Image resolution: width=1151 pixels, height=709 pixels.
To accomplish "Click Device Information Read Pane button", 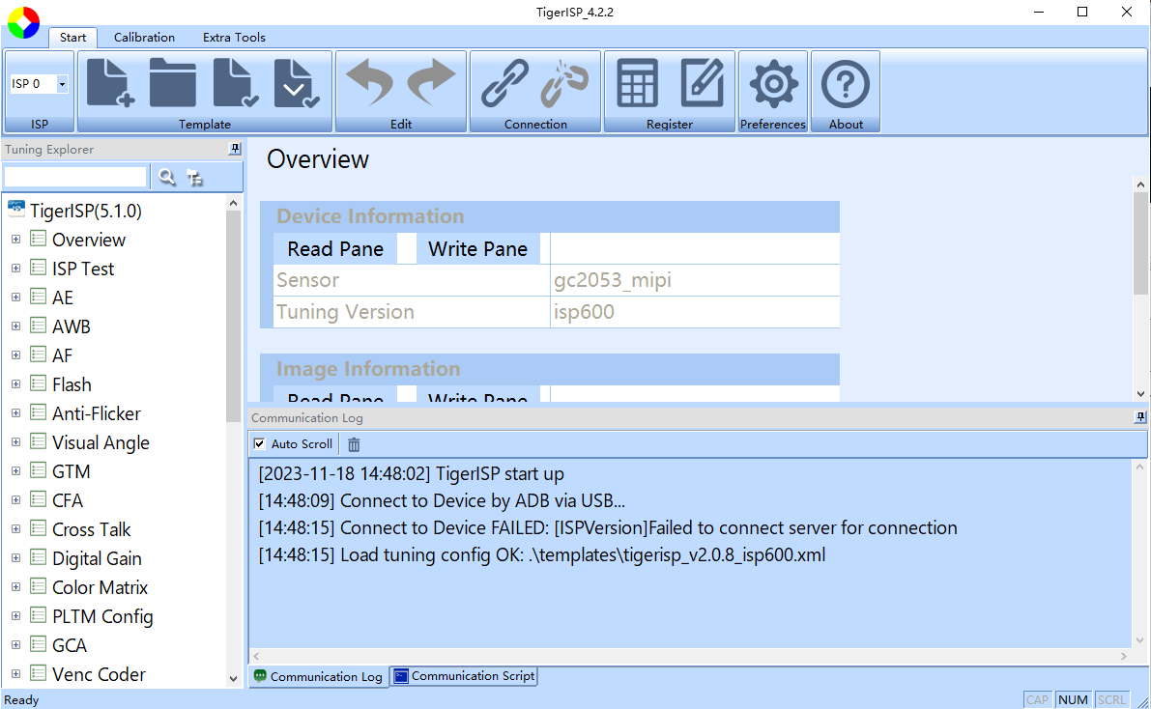I will click(334, 249).
